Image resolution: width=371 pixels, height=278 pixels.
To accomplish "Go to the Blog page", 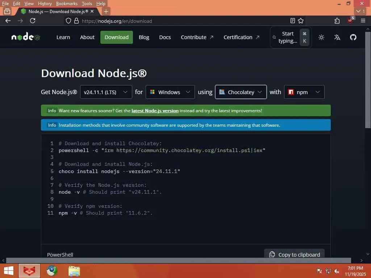I will click(144, 37).
